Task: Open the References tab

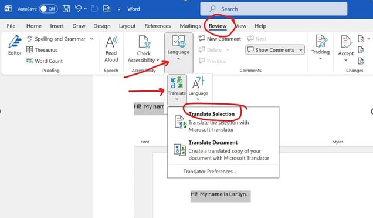Action: [158, 26]
